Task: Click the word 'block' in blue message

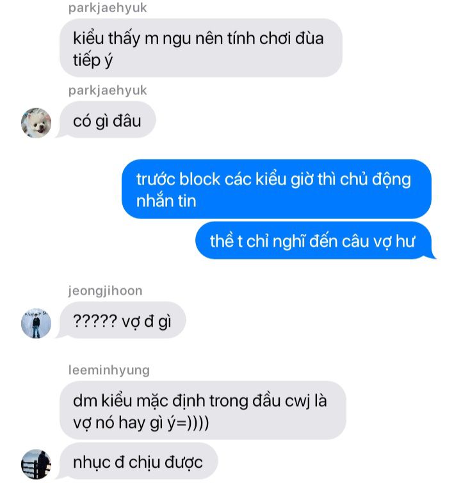Action: point(200,179)
